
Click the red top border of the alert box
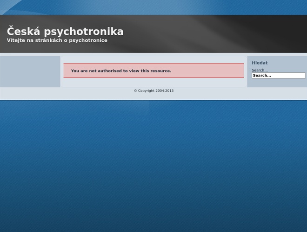[x=153, y=64]
